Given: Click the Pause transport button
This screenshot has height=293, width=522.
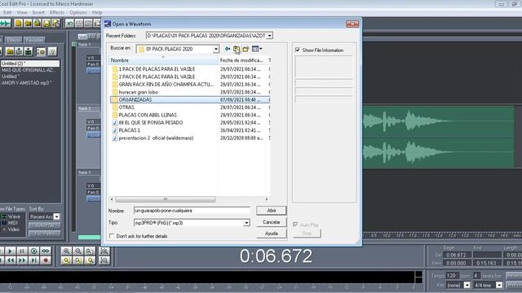Looking at the screenshot, I should tap(22, 251).
